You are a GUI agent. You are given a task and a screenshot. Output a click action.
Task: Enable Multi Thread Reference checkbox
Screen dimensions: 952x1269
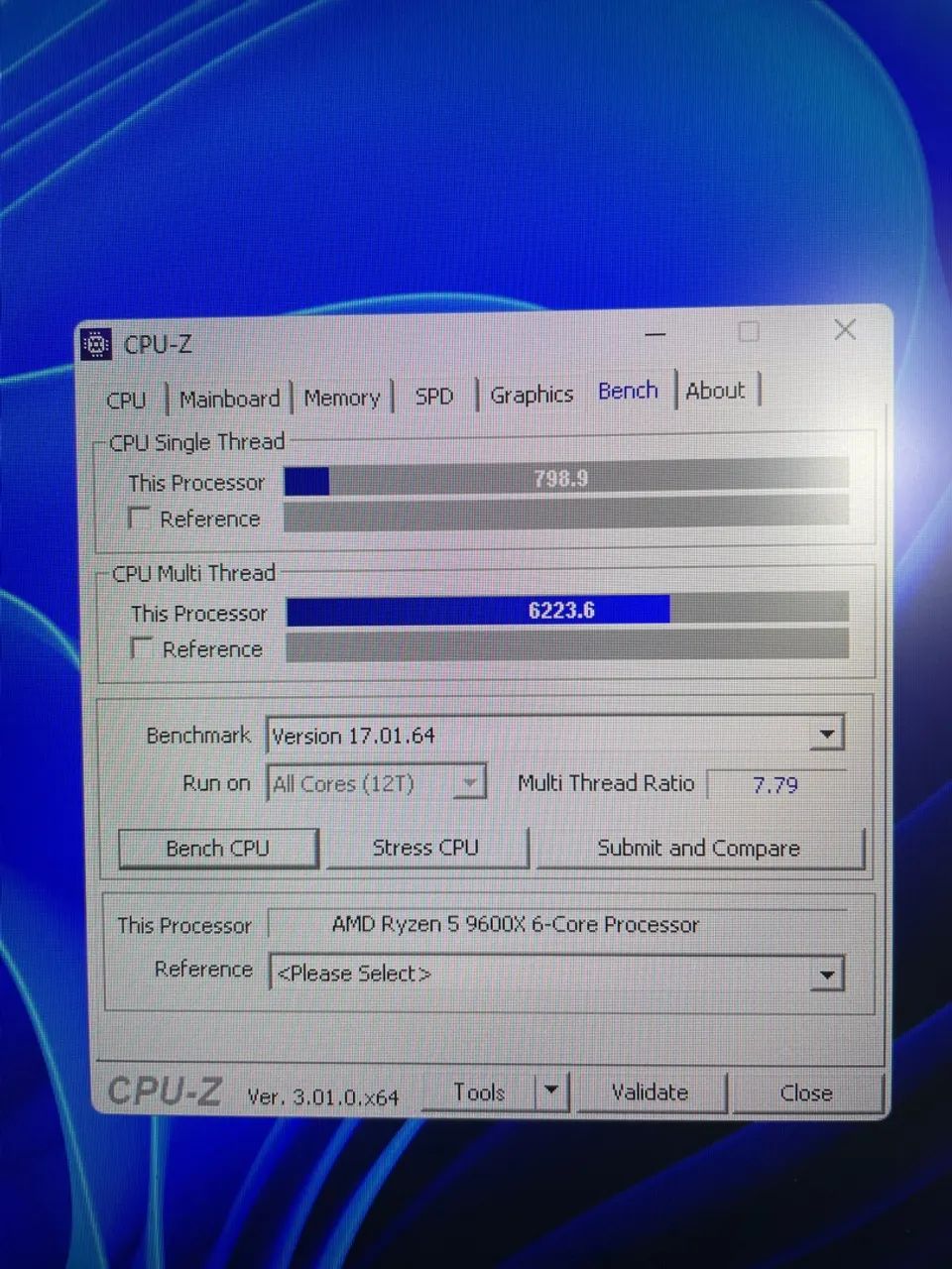click(142, 649)
